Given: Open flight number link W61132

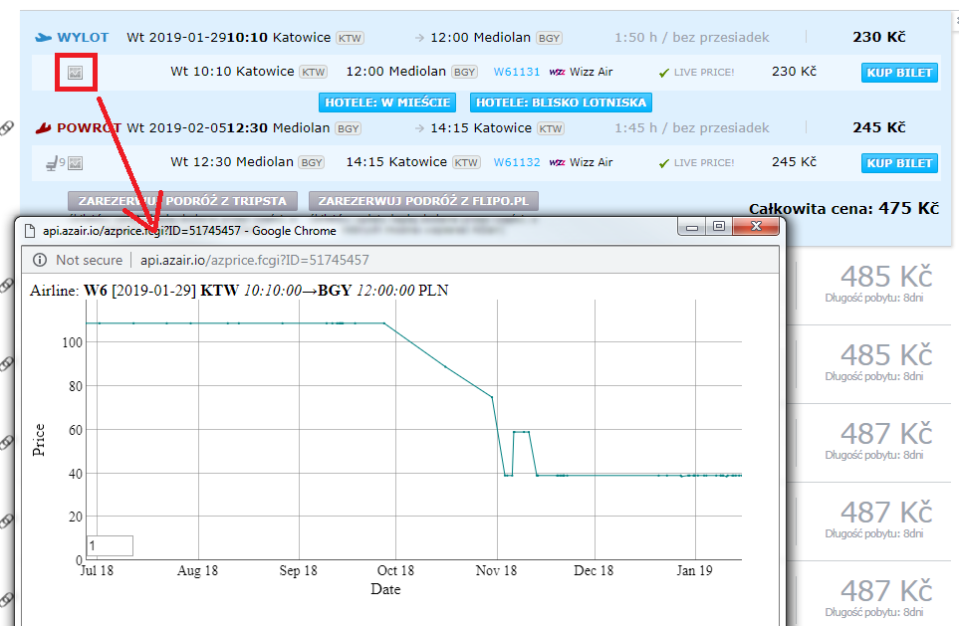Looking at the screenshot, I should [x=517, y=162].
